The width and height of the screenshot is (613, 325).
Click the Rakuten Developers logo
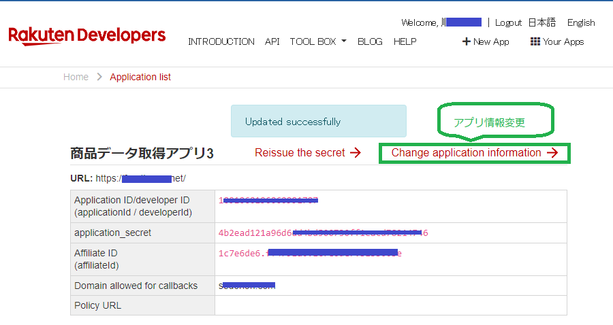(x=87, y=36)
